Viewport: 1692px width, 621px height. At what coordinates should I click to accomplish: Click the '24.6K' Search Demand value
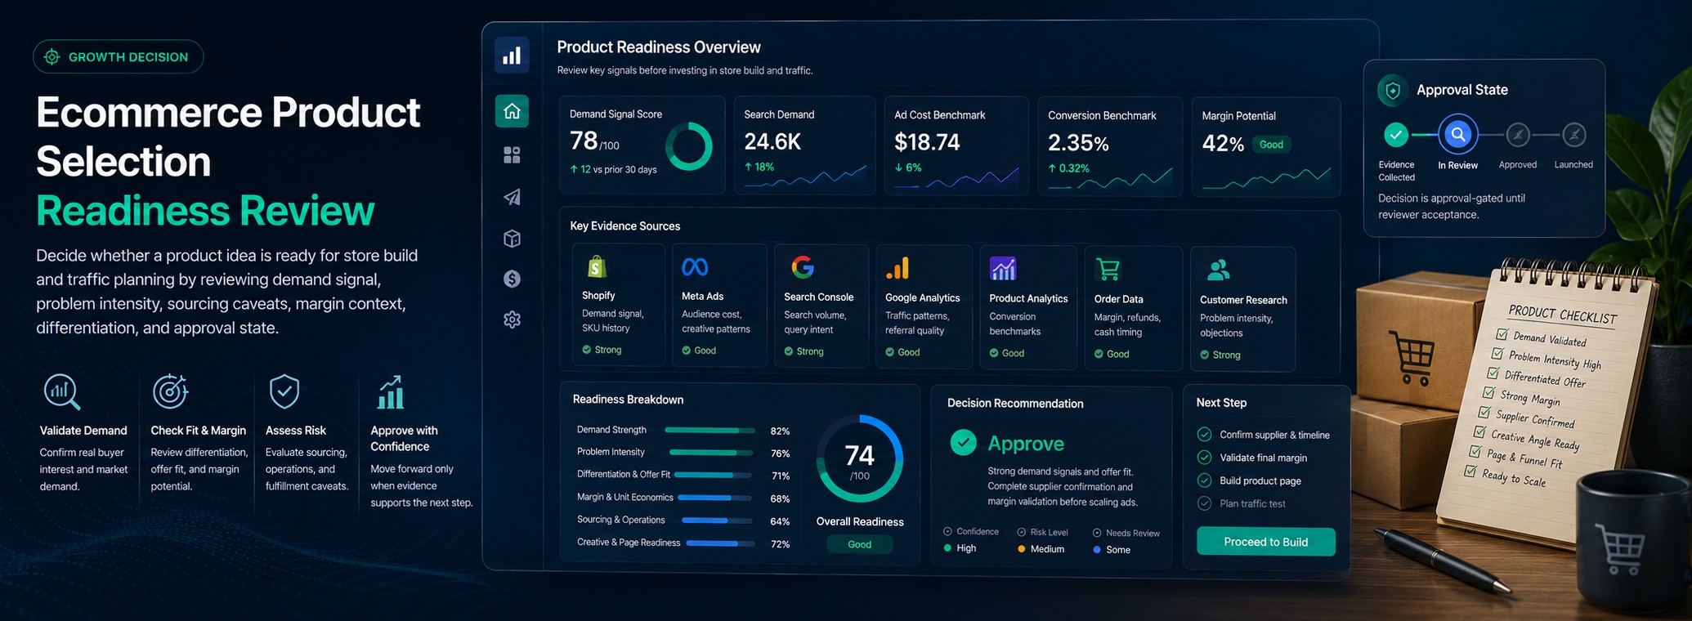pos(772,142)
